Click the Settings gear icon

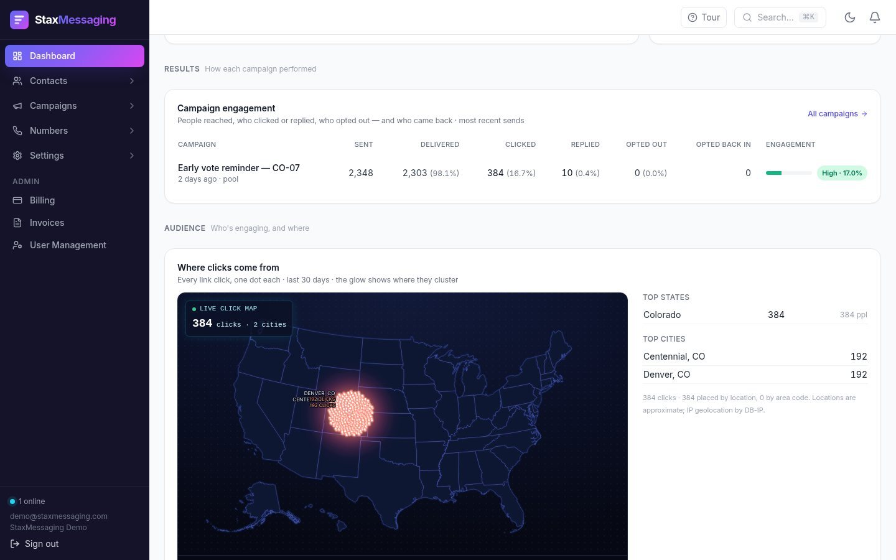(x=17, y=156)
